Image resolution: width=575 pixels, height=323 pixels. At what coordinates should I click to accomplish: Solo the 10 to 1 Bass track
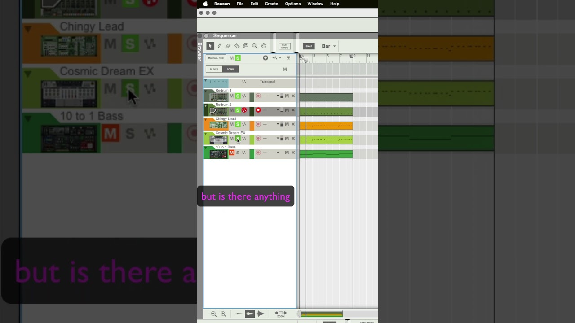[x=238, y=153]
